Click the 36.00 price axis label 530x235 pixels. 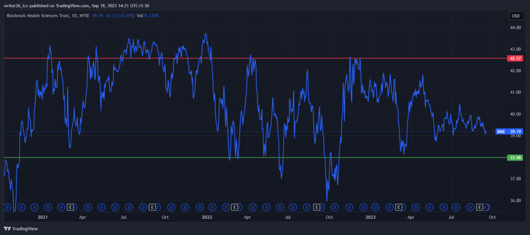515,200
